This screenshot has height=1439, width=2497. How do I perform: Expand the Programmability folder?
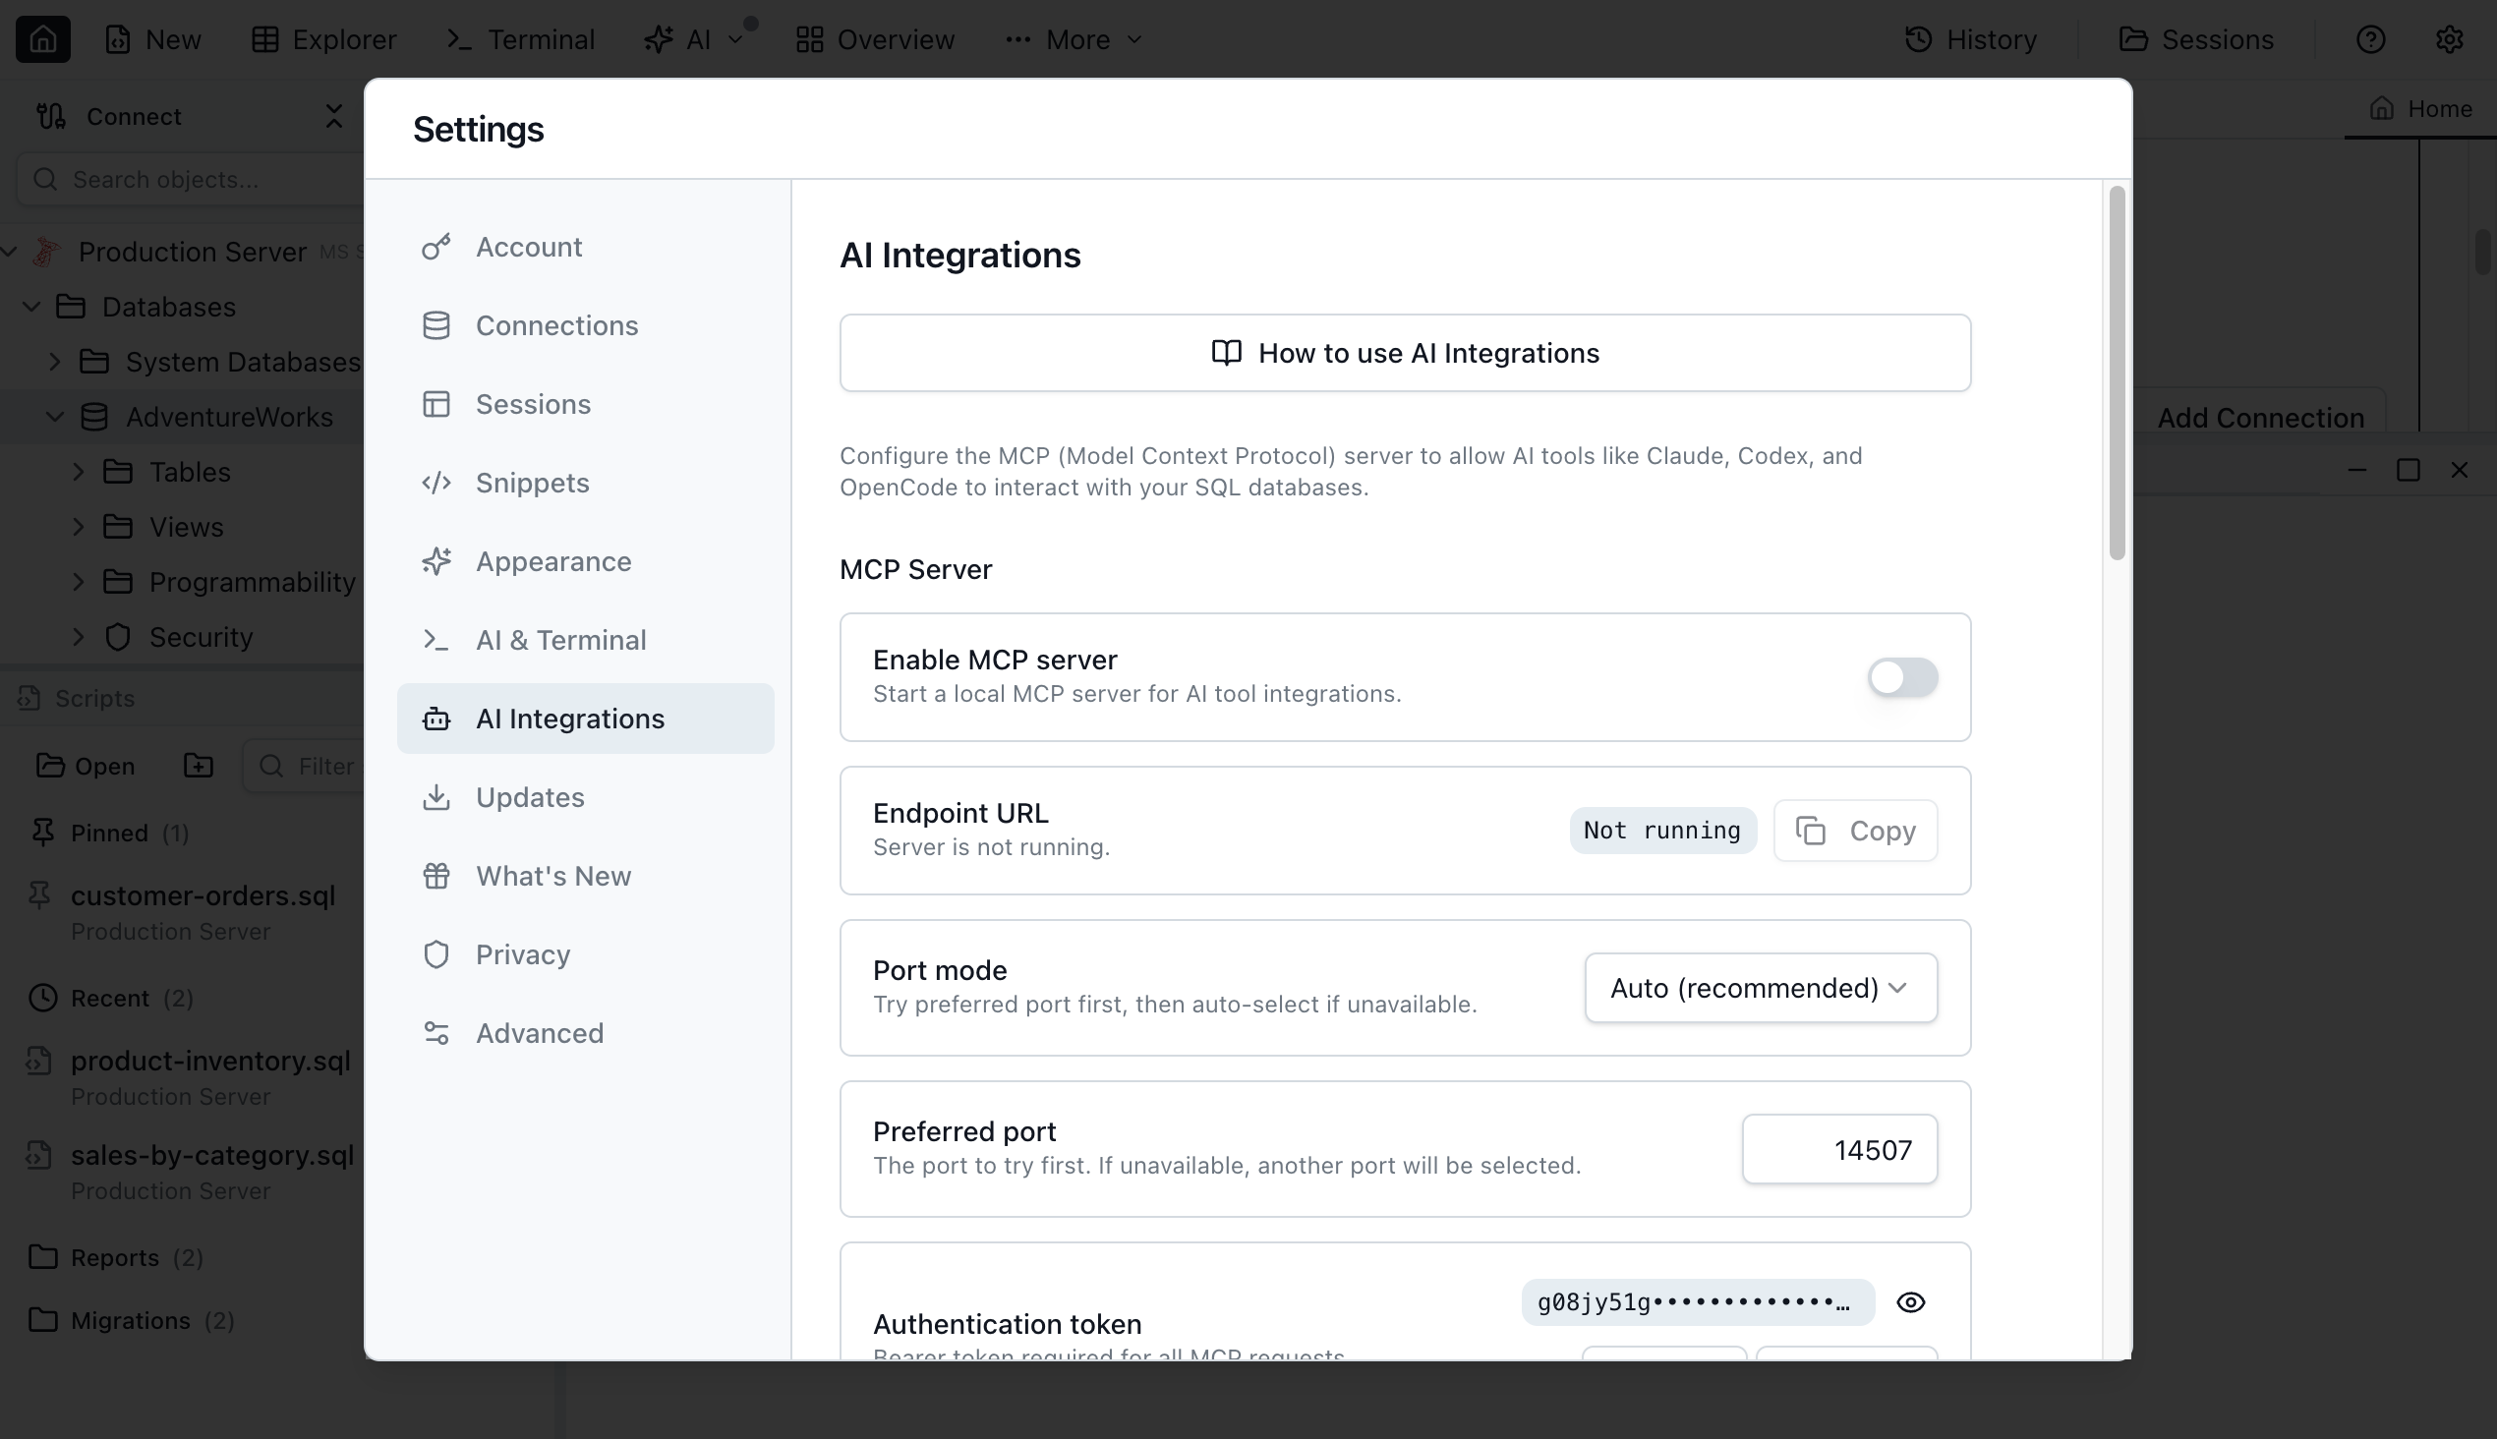coord(79,581)
